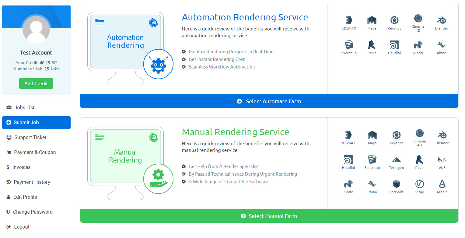465x238 pixels.
Task: Choose the Terragen software icon
Action: click(x=396, y=160)
